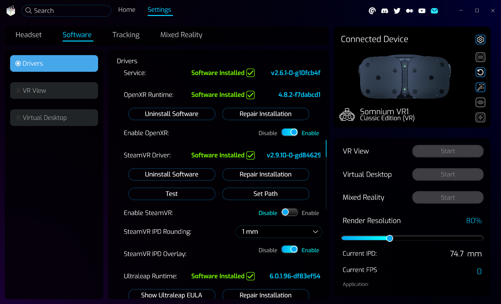Click the 80% Render Resolution value
501x304 pixels.
coord(474,221)
